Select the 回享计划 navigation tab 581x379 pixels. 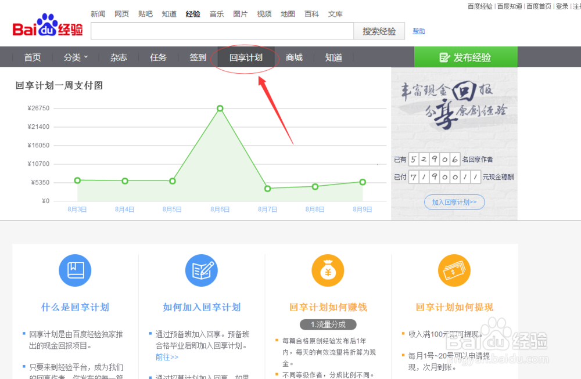[246, 57]
